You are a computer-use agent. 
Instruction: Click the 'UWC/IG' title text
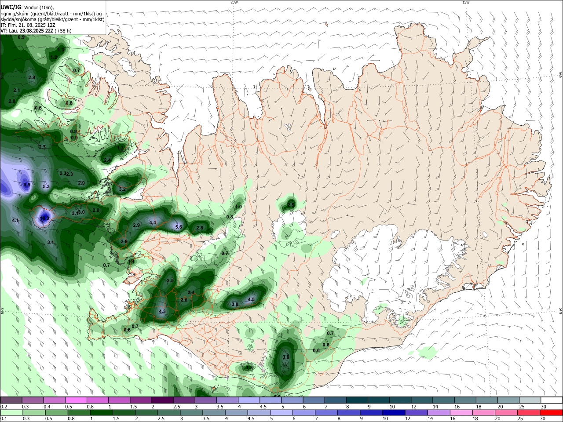(x=10, y=7)
